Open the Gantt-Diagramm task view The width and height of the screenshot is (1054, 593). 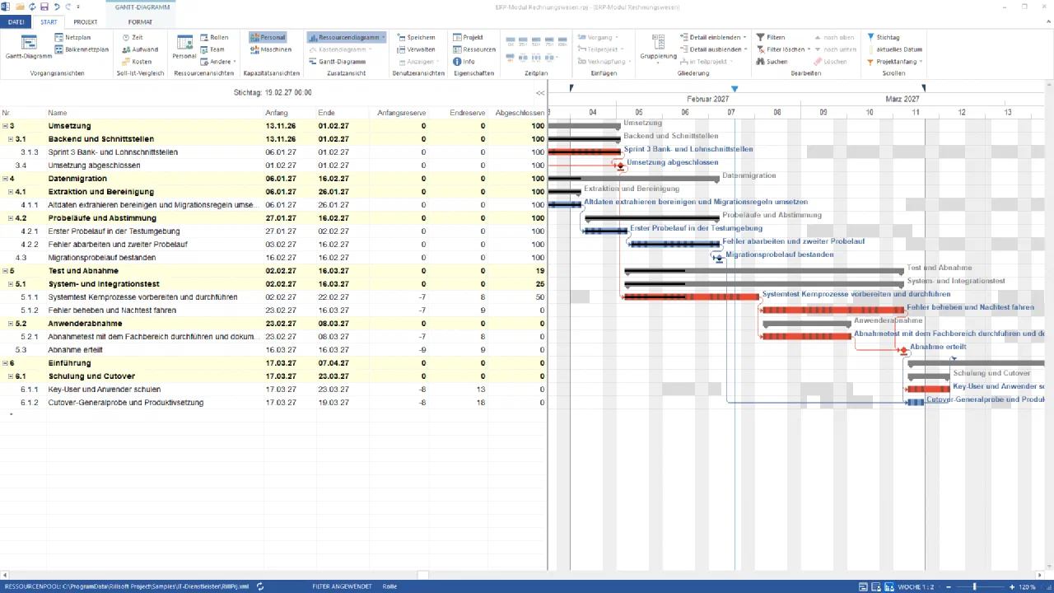[28, 47]
